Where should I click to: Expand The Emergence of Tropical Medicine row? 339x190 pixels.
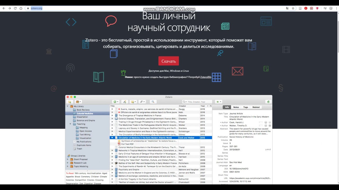tap(112, 116)
